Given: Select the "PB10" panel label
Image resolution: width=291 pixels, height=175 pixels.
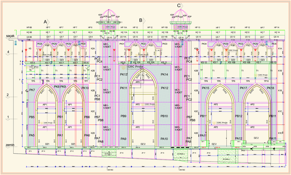Looking at the screenshot, I should point(164,116).
